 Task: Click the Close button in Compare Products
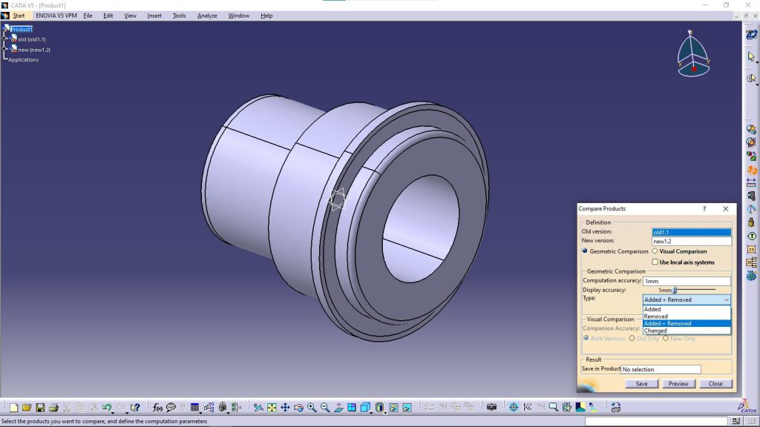[715, 383]
